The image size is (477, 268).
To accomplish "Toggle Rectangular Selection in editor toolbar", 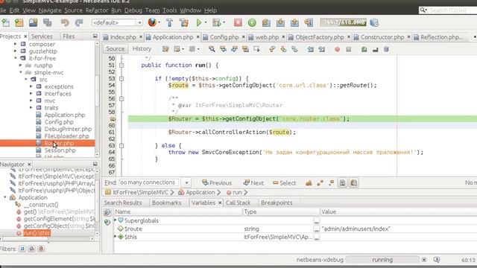I will point(256,49).
